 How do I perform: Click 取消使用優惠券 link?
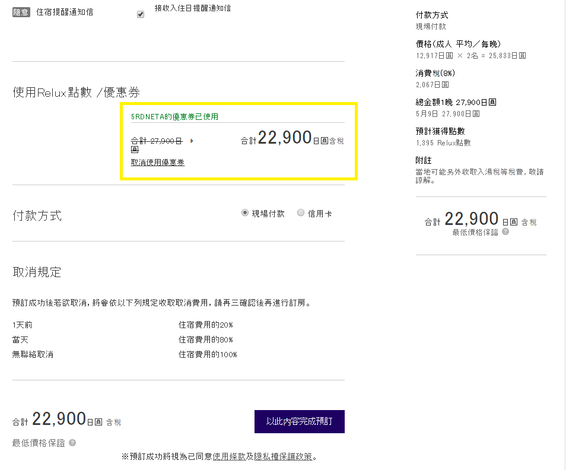[x=157, y=163]
